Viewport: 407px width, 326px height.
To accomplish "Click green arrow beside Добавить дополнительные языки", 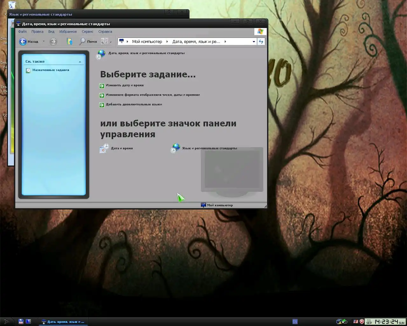I will 102,105.
